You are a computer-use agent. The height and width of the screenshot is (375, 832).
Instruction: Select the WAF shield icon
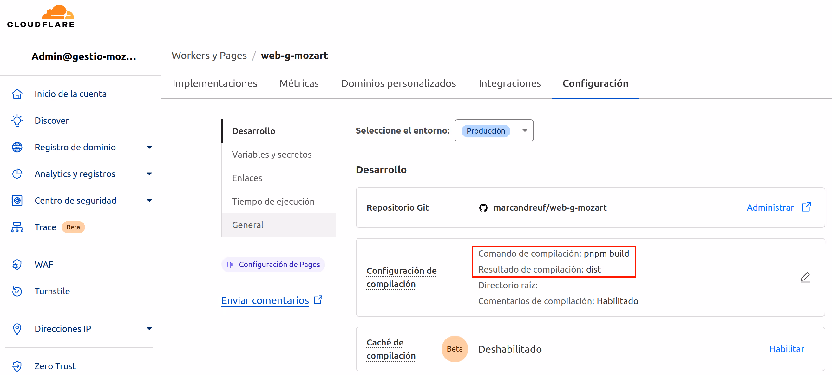tap(17, 264)
